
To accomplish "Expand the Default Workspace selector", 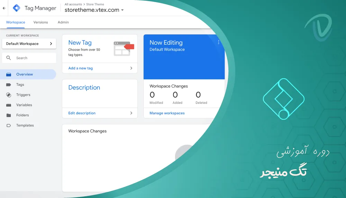I will click(x=29, y=44).
